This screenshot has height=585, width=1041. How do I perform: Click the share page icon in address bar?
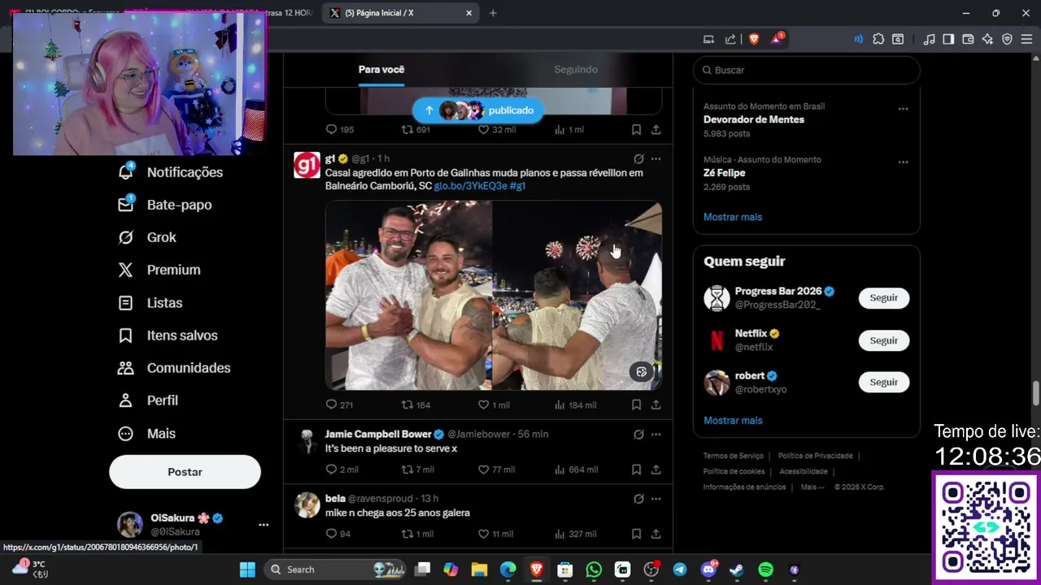point(730,39)
